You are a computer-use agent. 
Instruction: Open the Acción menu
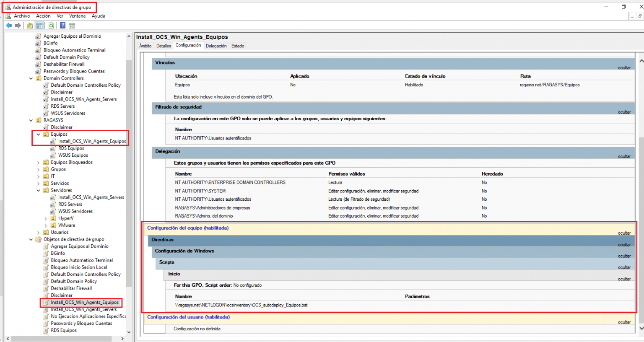[43, 16]
